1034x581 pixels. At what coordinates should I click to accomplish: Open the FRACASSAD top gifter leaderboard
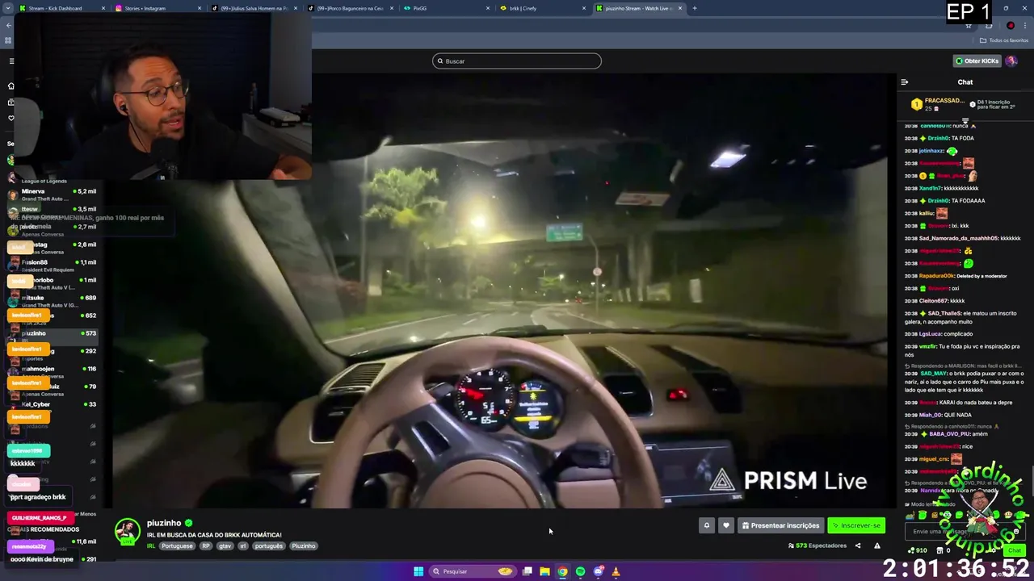[938, 104]
